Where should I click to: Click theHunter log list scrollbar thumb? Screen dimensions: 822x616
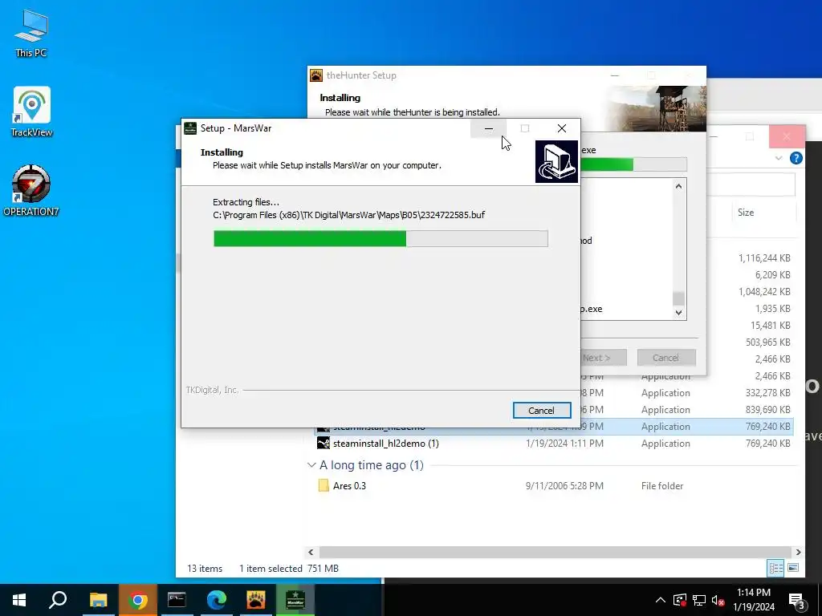[678, 298]
